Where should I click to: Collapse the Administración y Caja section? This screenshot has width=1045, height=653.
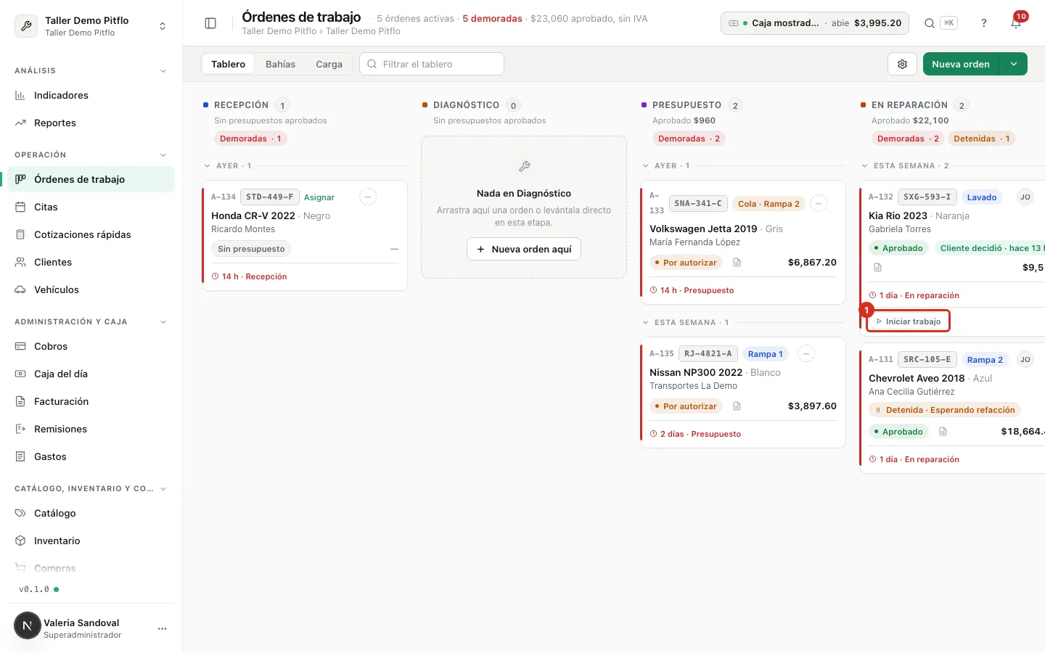coord(163,322)
